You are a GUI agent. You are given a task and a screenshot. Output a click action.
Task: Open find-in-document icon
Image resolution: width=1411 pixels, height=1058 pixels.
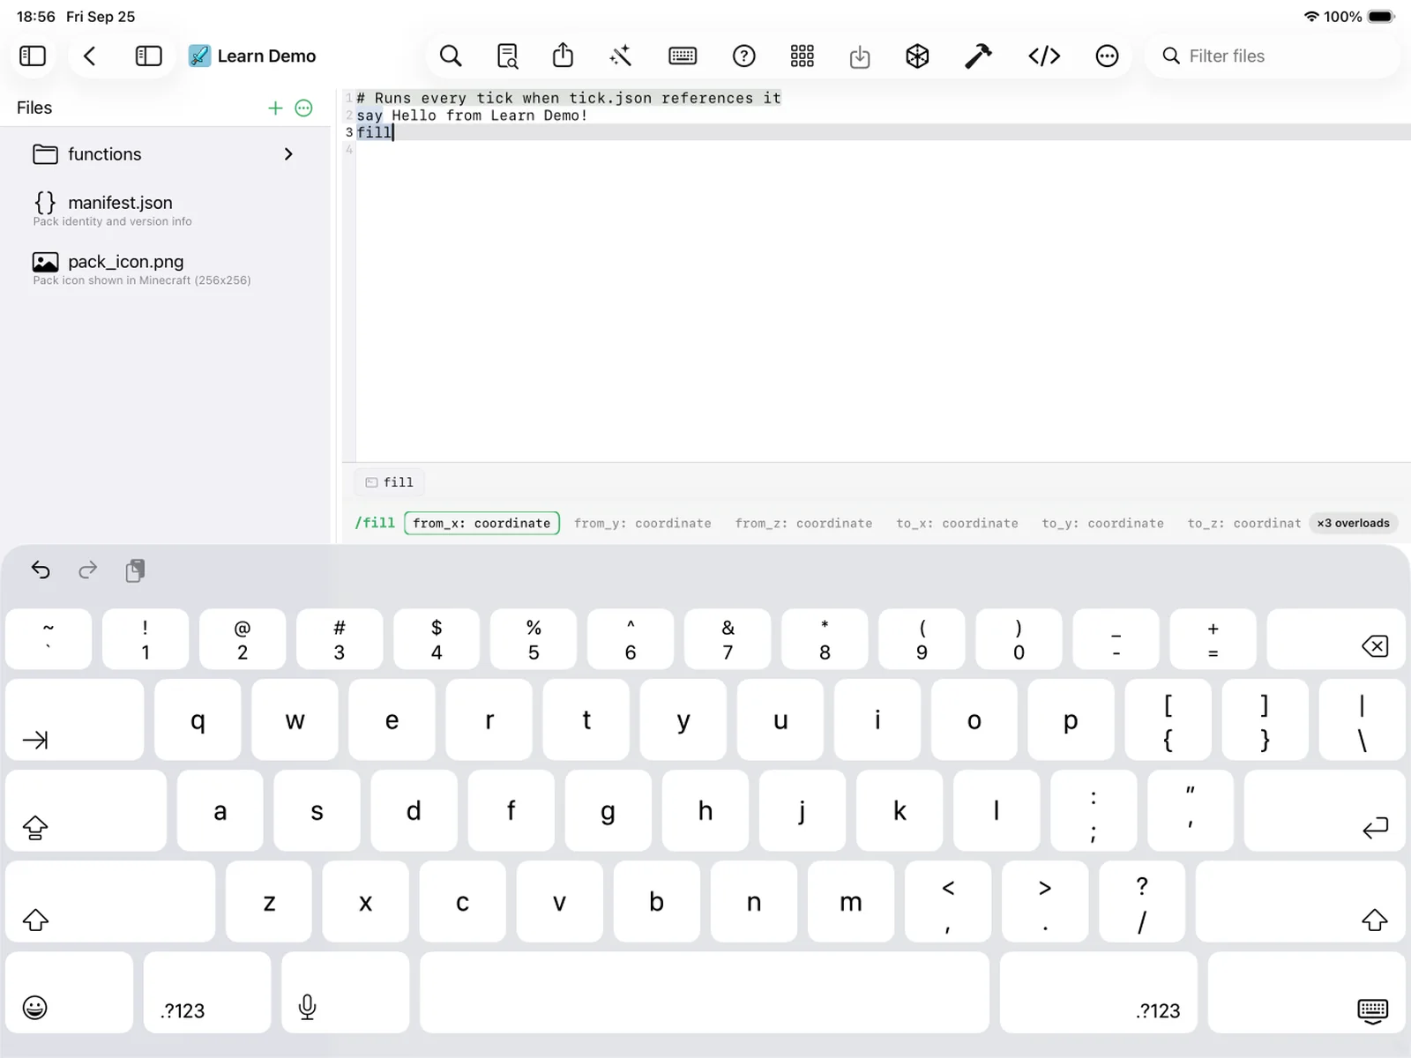508,56
